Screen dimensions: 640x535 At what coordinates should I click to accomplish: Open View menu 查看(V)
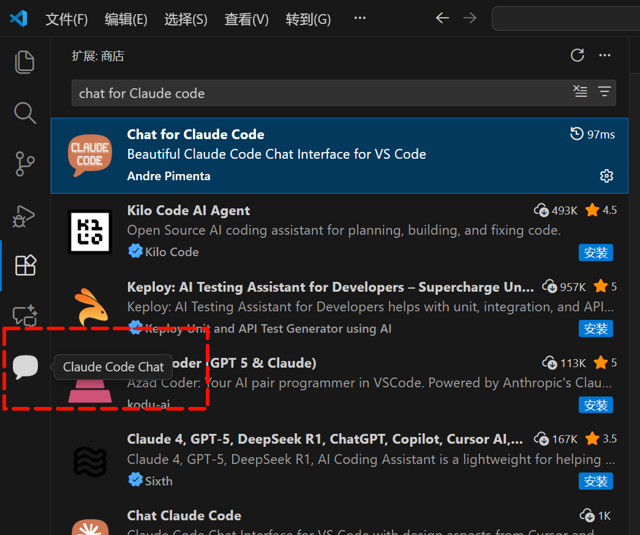click(247, 19)
